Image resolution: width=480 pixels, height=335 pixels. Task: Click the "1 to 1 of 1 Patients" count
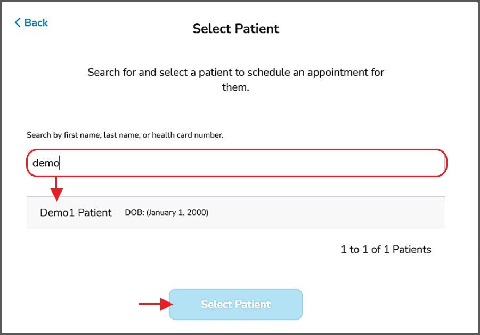[x=386, y=249]
